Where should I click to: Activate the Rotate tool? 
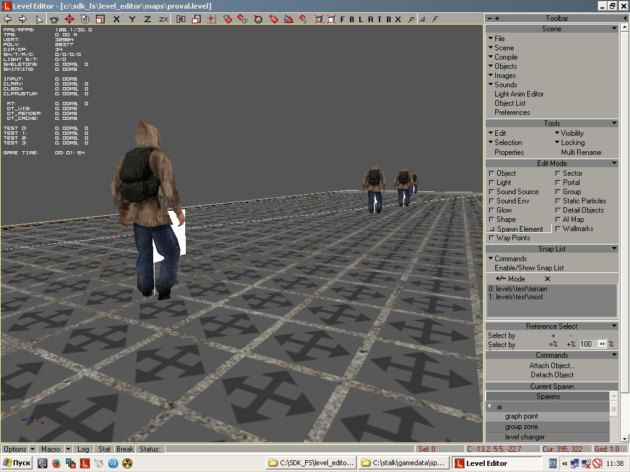pyautogui.click(x=85, y=19)
